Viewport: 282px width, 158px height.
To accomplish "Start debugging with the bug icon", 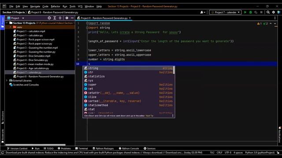I will (x=251, y=12).
